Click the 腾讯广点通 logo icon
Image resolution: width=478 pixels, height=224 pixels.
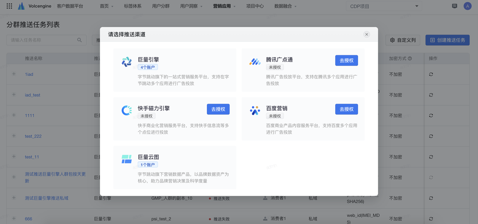[x=255, y=62]
